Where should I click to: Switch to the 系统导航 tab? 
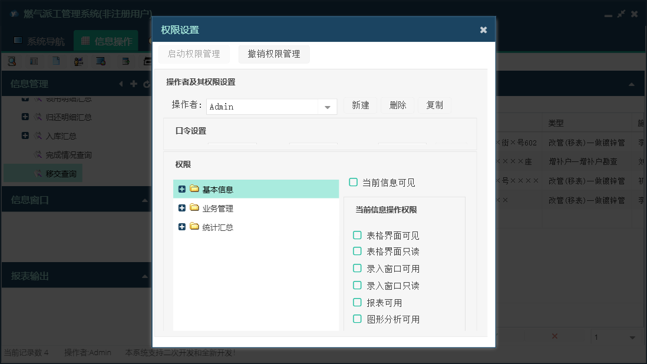[39, 41]
